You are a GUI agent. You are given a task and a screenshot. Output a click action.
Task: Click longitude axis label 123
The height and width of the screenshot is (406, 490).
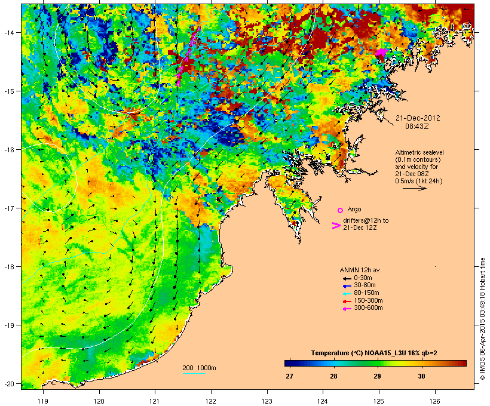click(x=267, y=401)
